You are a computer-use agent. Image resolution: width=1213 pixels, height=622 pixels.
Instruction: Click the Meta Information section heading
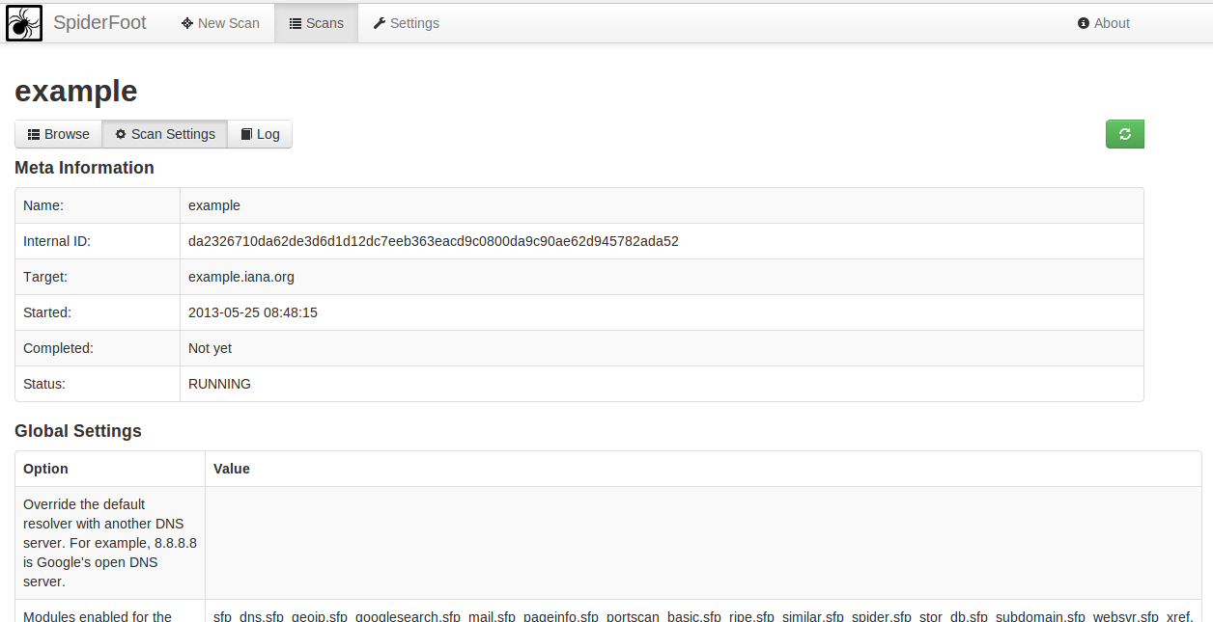[84, 168]
